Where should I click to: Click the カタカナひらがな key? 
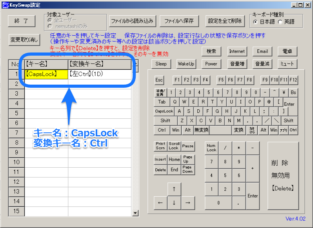tap(252, 130)
